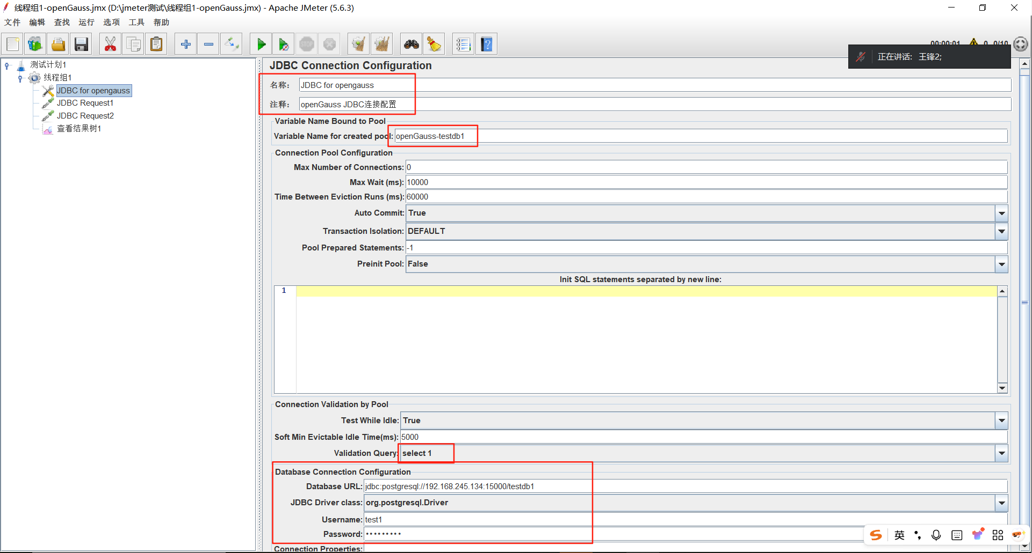Click the Database URL field
Viewport: 1032px width, 553px height.
click(685, 486)
